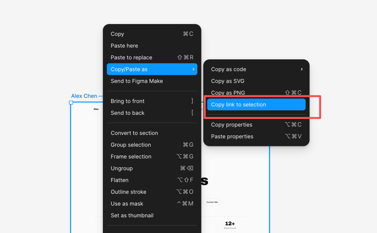Select the 12+ stat text on canvas

(230, 223)
